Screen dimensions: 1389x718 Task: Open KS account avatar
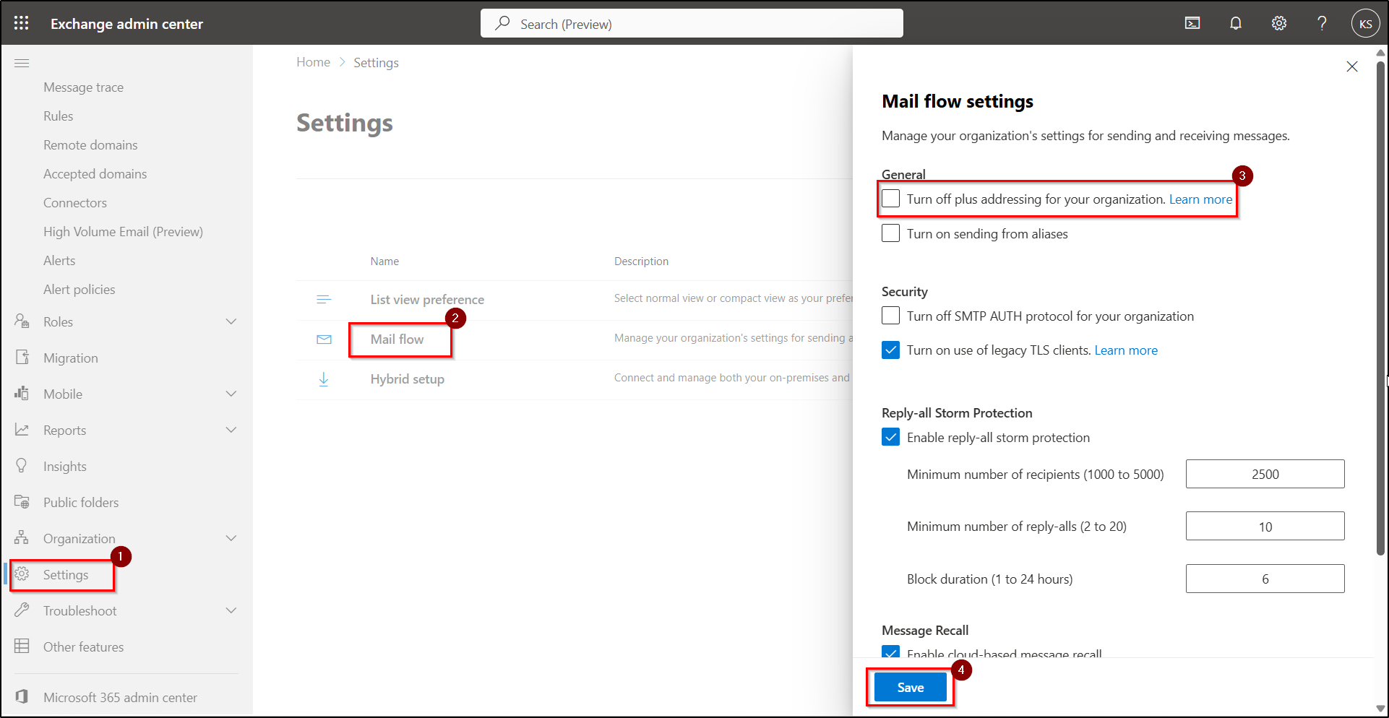(1365, 23)
